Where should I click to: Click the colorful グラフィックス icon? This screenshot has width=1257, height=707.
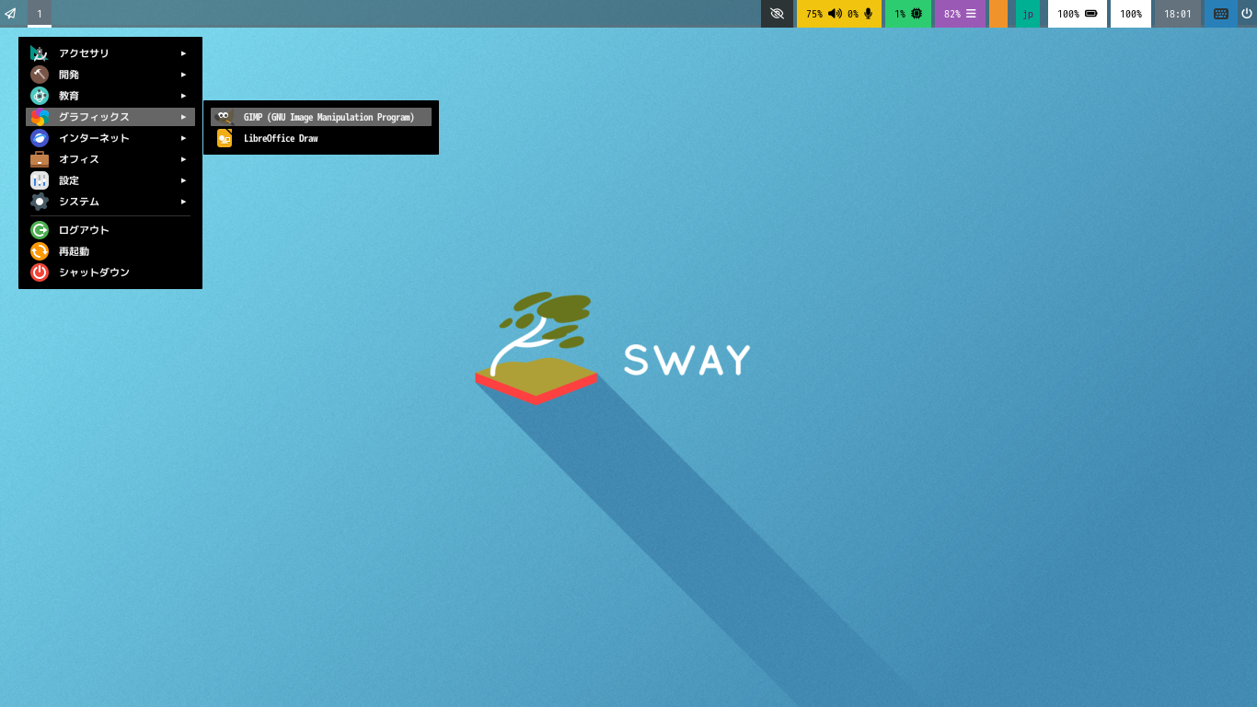[x=40, y=117]
